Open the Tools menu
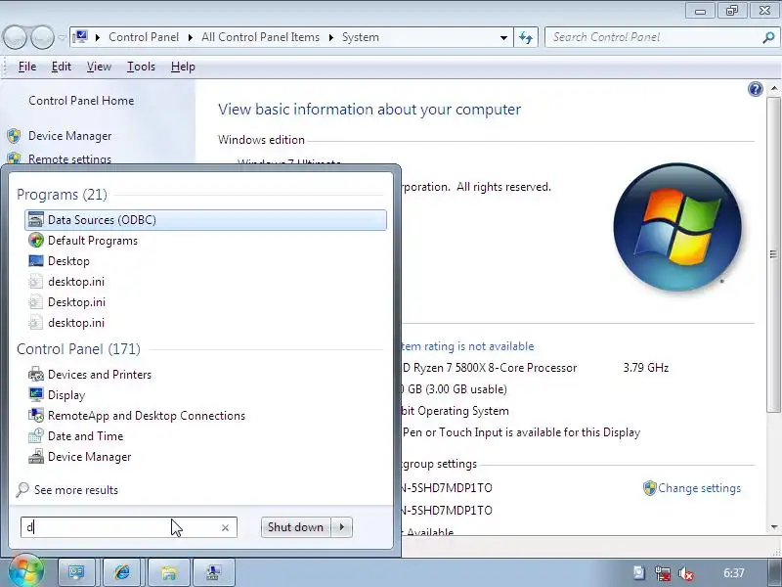 [141, 67]
